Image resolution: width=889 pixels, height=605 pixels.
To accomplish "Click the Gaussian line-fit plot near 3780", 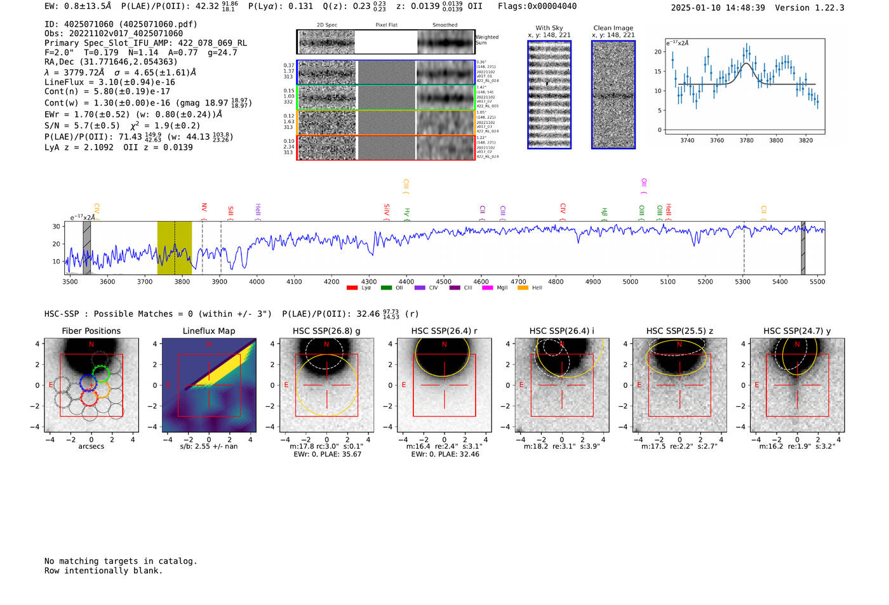I will [744, 86].
